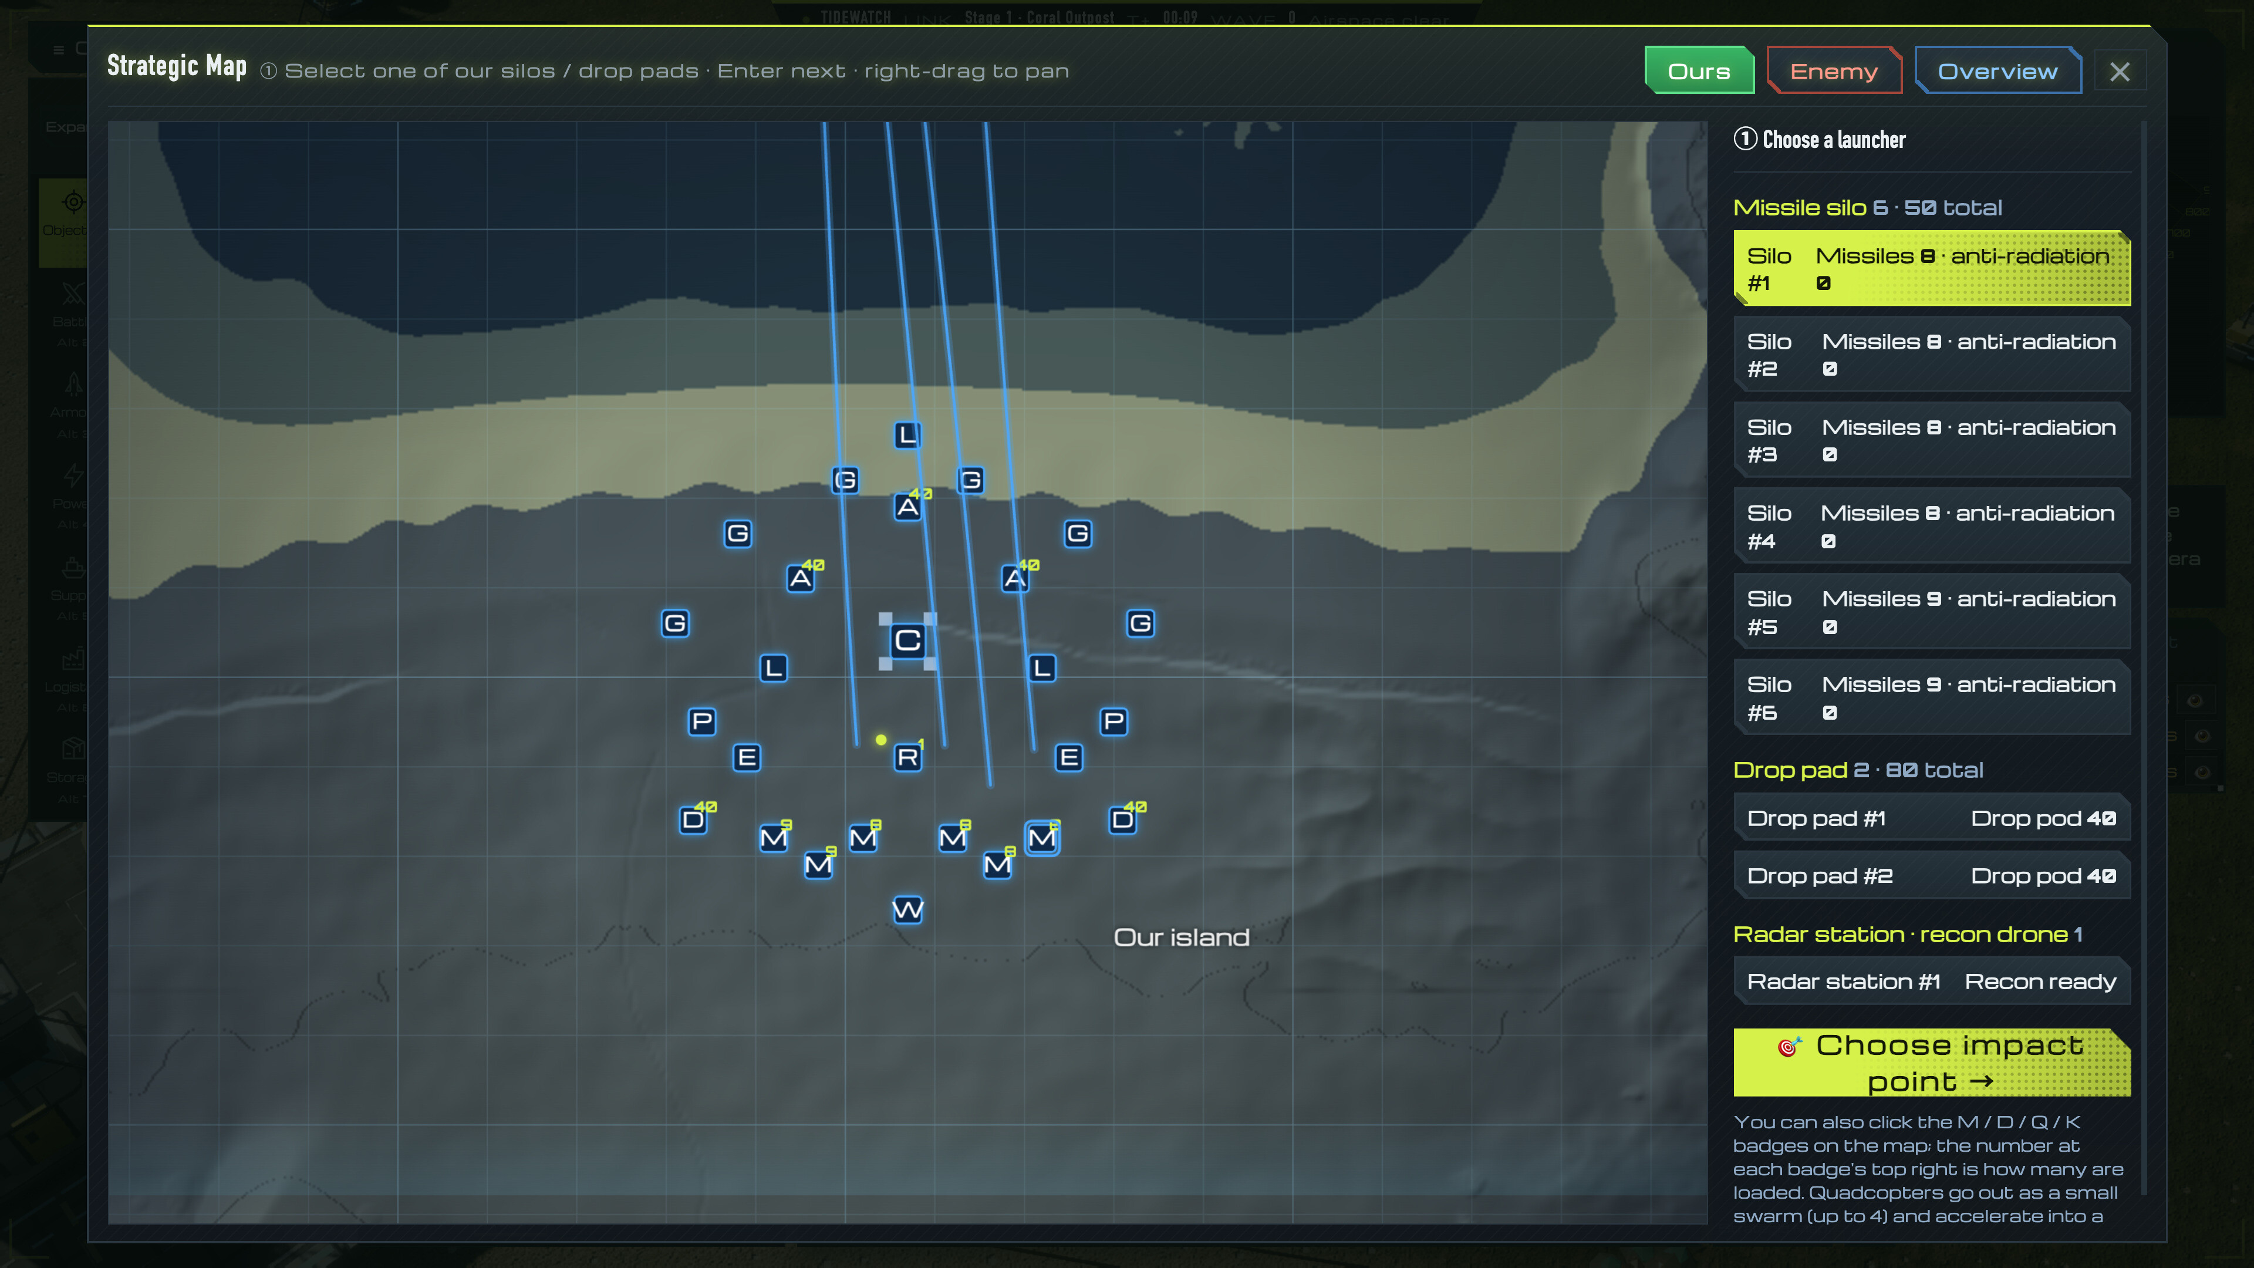Select the rightmost G badge on the map

click(1140, 623)
